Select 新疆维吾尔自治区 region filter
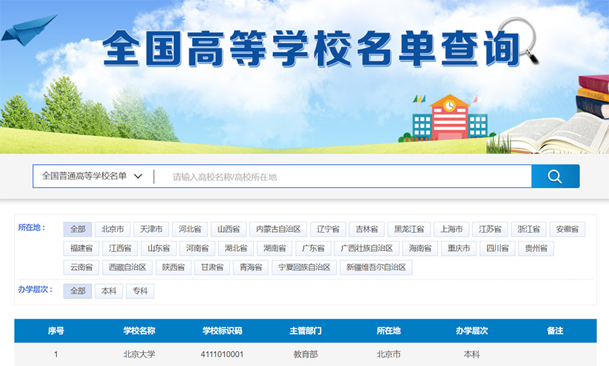The width and height of the screenshot is (609, 366). pos(376,267)
